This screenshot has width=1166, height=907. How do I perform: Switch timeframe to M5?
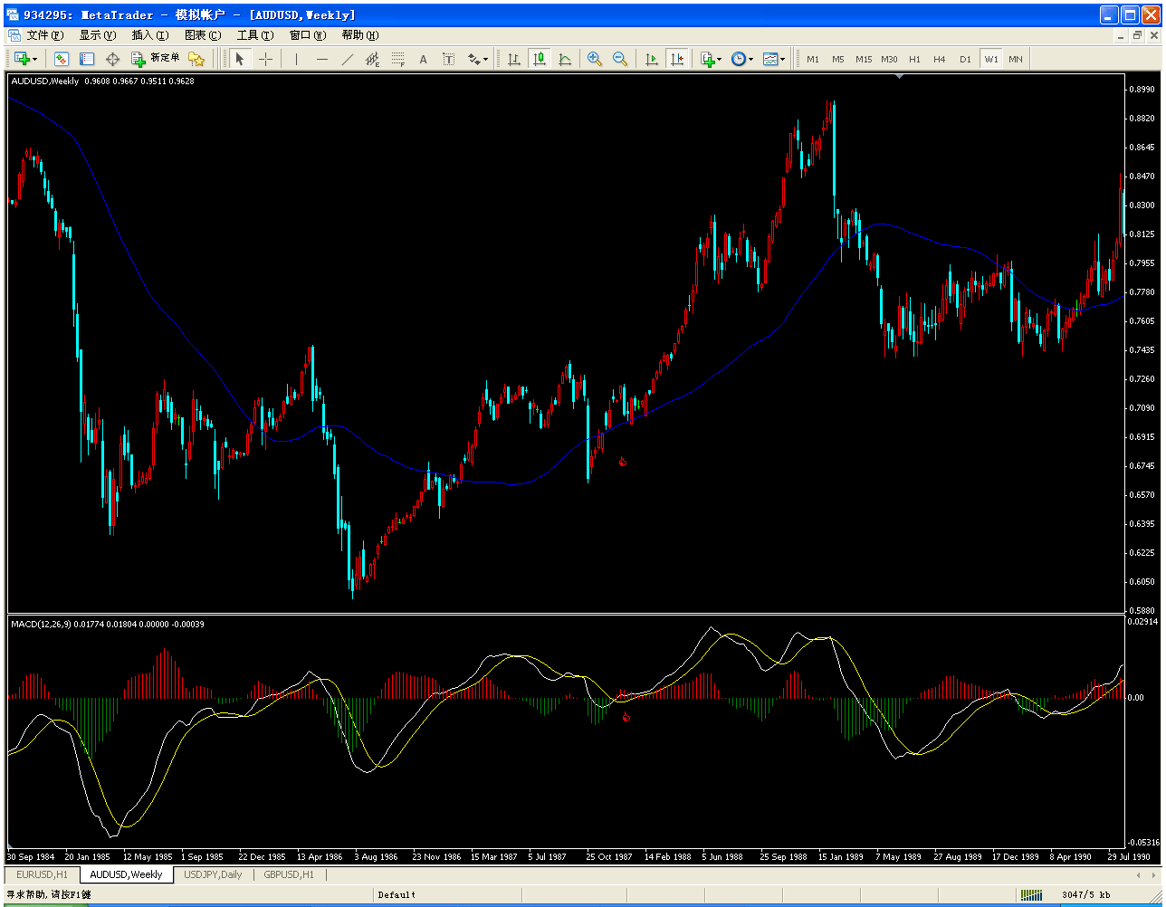838,59
